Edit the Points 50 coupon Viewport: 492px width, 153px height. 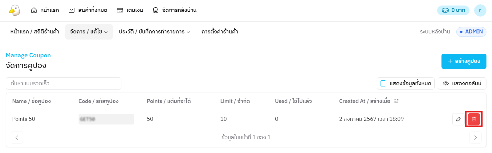pyautogui.click(x=458, y=119)
